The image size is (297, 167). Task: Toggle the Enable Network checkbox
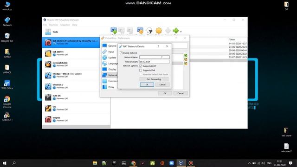pyautogui.click(x=121, y=53)
